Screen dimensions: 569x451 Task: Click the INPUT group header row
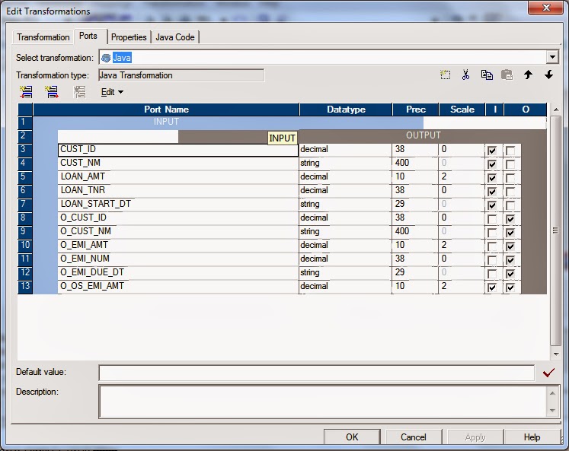click(x=228, y=122)
